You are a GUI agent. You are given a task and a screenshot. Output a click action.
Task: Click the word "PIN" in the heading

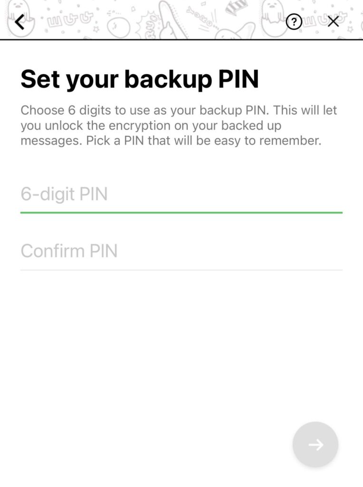(238, 79)
